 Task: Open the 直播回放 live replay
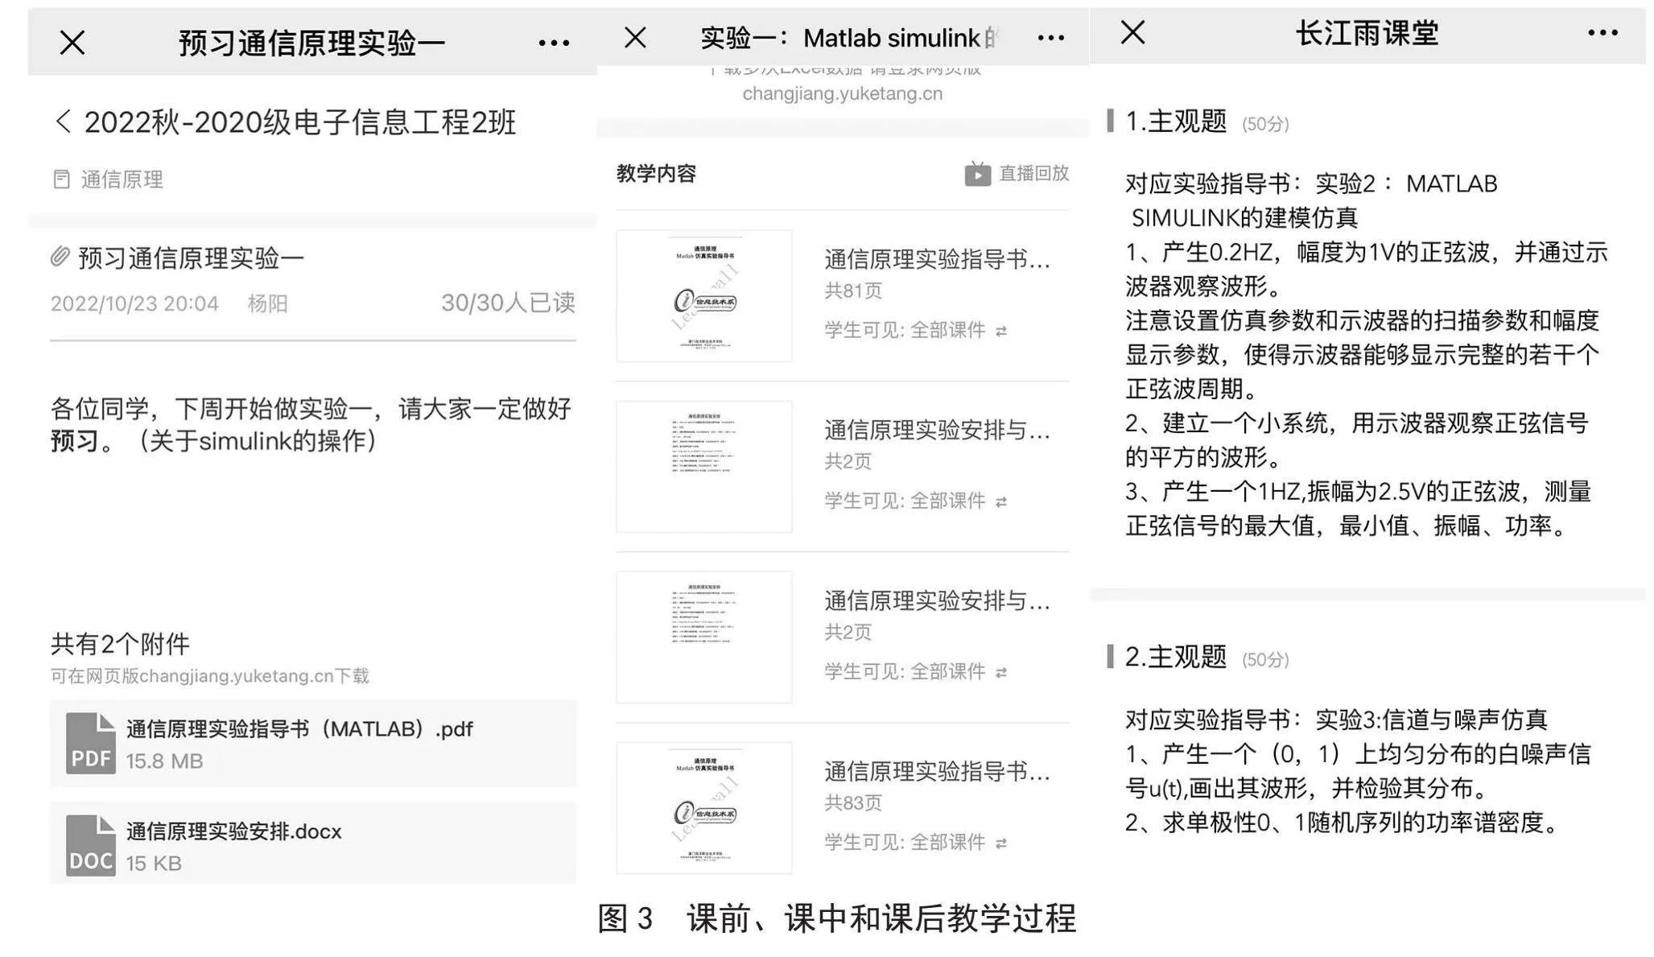pyautogui.click(x=1017, y=173)
